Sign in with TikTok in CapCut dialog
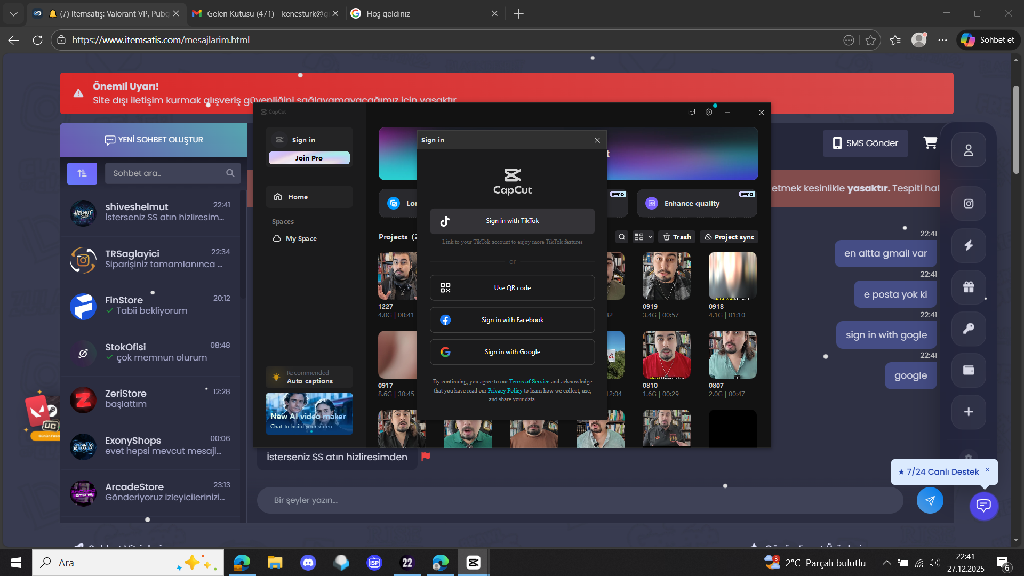This screenshot has height=576, width=1024. click(x=512, y=221)
